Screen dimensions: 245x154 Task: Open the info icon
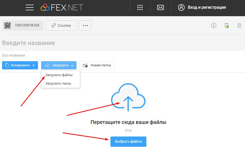click(x=214, y=25)
